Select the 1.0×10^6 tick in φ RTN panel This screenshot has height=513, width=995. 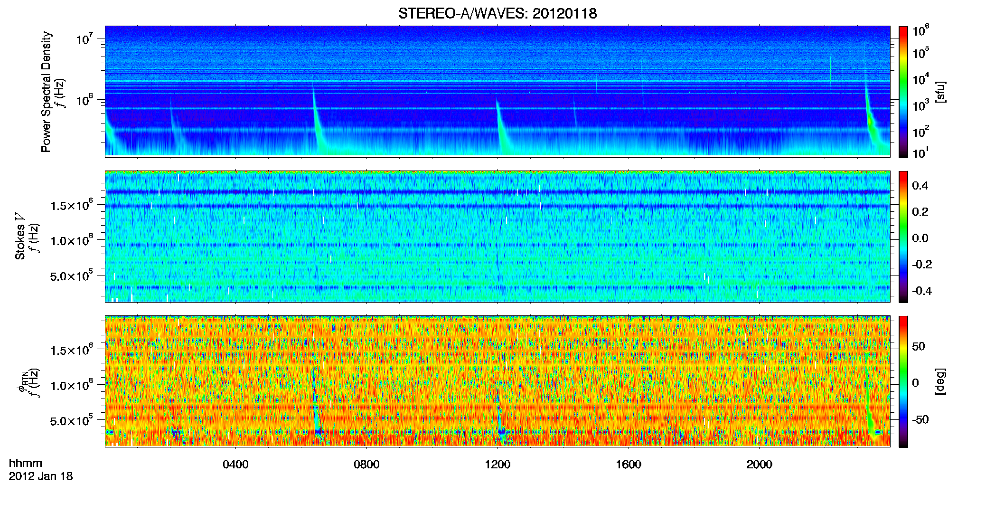coord(72,385)
